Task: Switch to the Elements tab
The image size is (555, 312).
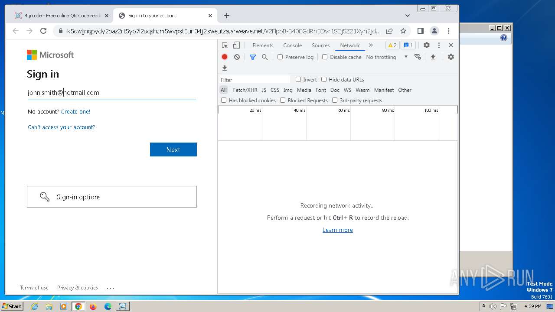Action: tap(263, 45)
